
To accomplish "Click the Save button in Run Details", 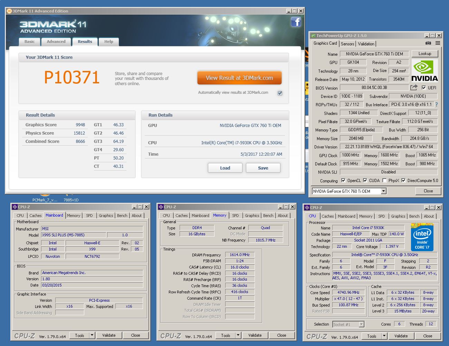I will (263, 168).
